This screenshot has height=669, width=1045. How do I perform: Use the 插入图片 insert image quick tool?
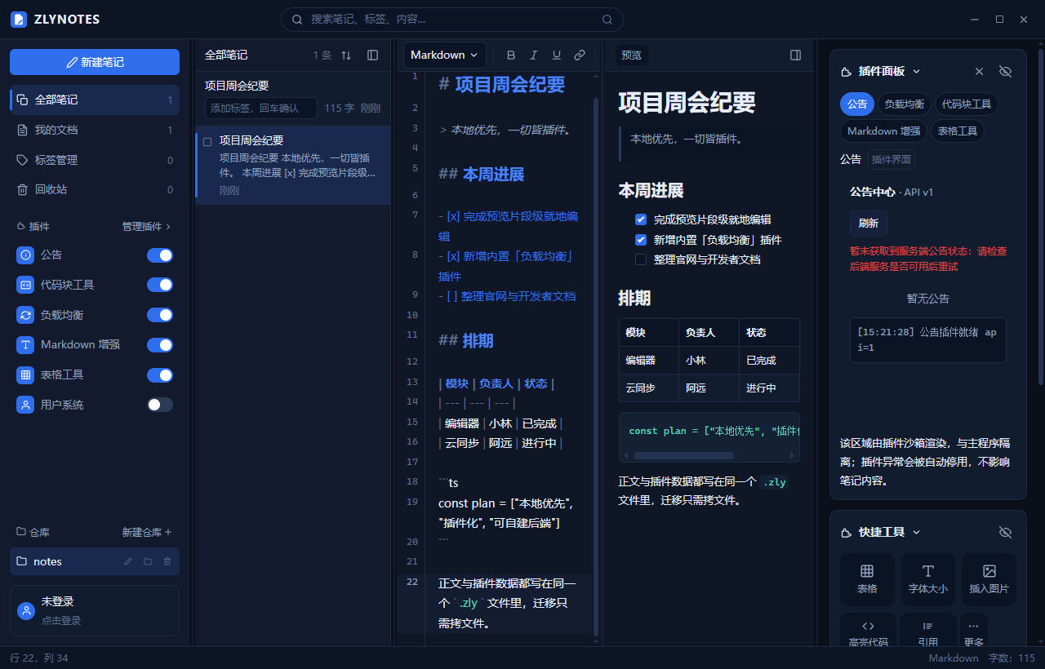[x=989, y=579]
